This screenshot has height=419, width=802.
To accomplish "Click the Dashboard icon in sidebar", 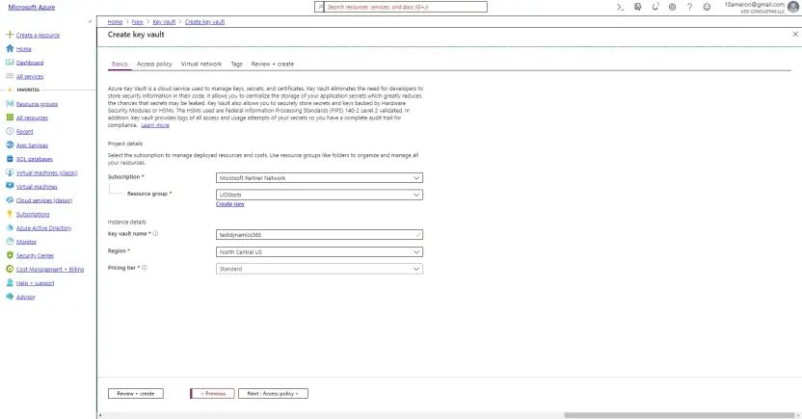I will pyautogui.click(x=10, y=63).
